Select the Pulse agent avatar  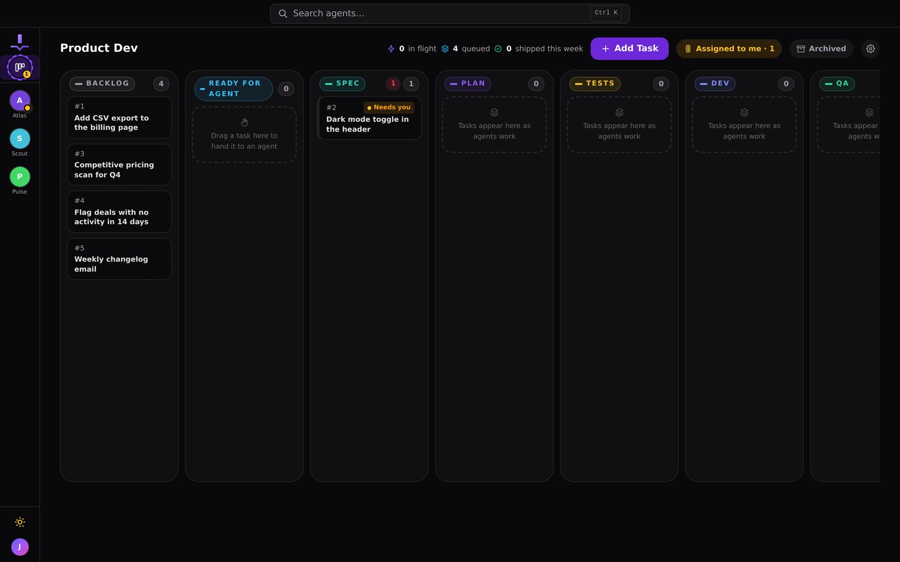(20, 177)
